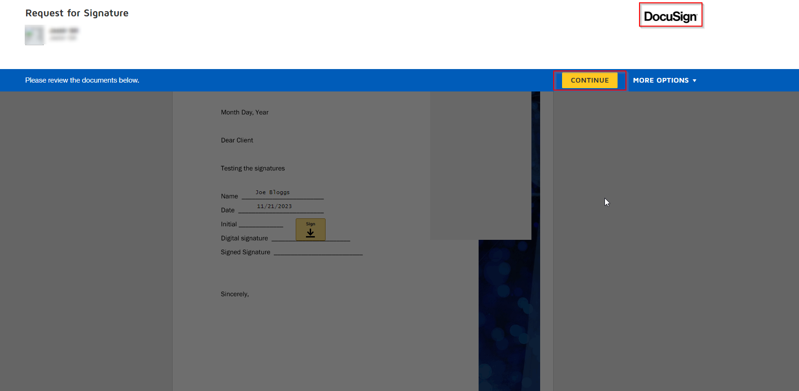This screenshot has width=799, height=391.
Task: Click the yellow CONTINUE button
Action: 590,80
